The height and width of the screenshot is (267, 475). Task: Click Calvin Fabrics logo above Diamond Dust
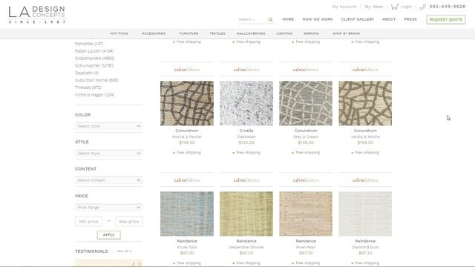[x=365, y=180]
